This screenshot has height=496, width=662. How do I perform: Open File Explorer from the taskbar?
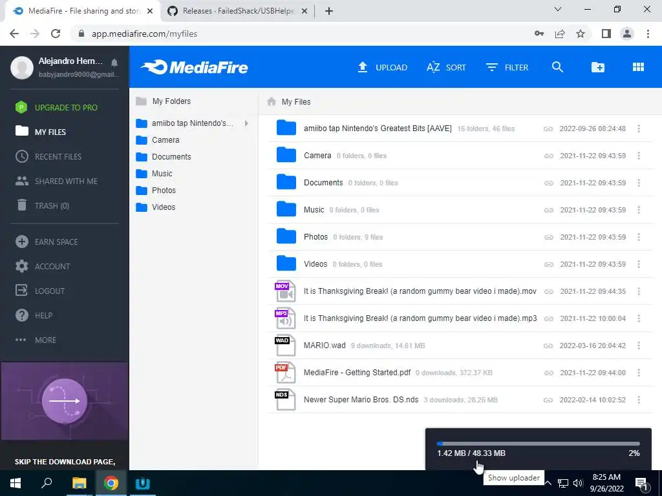79,483
